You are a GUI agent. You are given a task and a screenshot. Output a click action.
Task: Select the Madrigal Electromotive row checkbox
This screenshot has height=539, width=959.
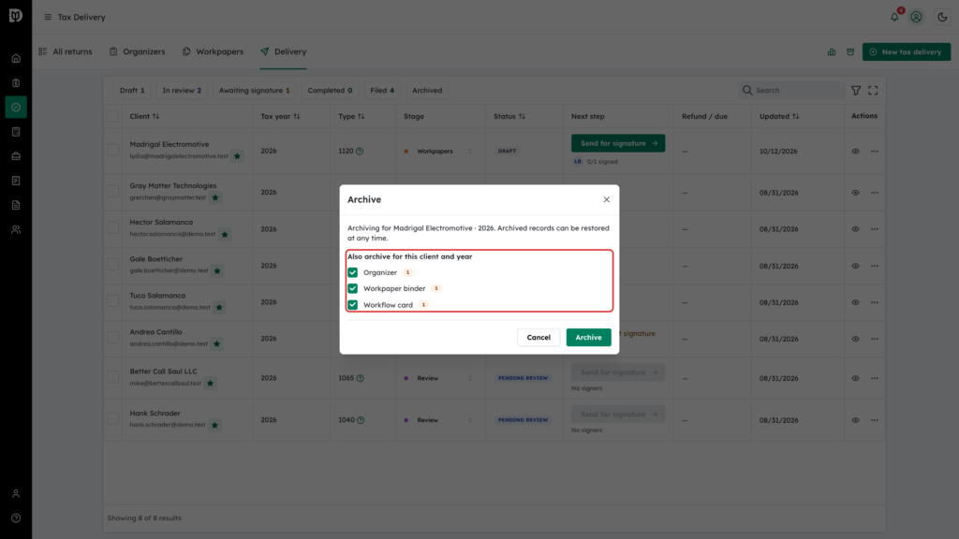[112, 151]
